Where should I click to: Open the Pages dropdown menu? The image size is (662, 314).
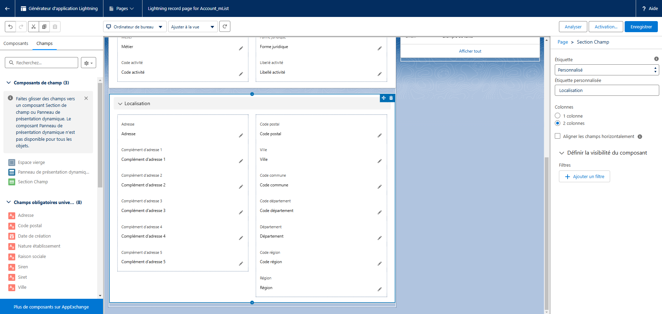tap(122, 8)
